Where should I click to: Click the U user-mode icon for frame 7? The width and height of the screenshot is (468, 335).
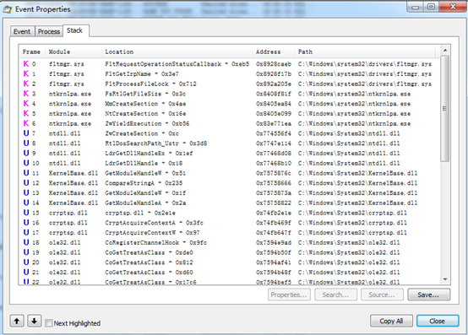(x=26, y=133)
